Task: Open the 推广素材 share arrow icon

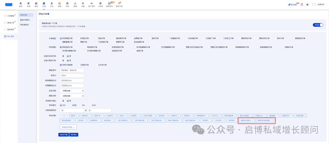Action: [91, 3]
